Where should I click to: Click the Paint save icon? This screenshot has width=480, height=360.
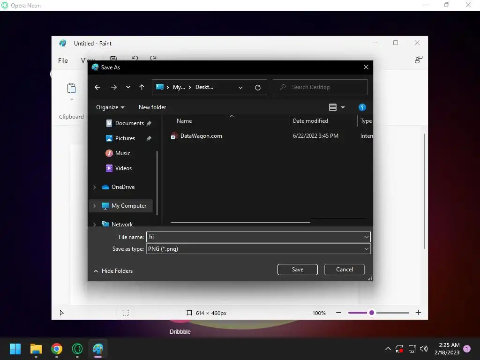[113, 58]
